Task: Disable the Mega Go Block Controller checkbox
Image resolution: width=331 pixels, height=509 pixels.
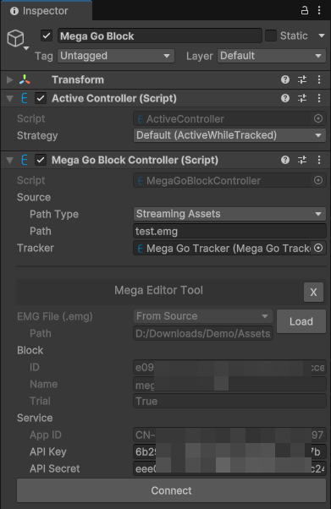Action: [x=41, y=160]
